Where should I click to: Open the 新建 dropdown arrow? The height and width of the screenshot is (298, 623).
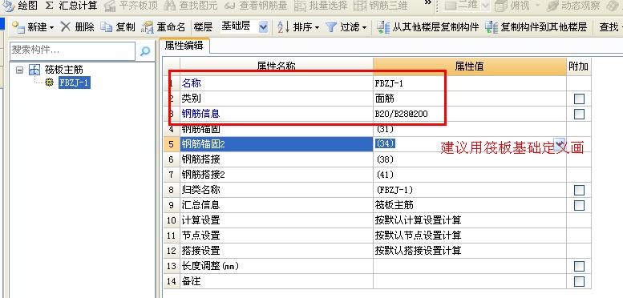click(51, 28)
